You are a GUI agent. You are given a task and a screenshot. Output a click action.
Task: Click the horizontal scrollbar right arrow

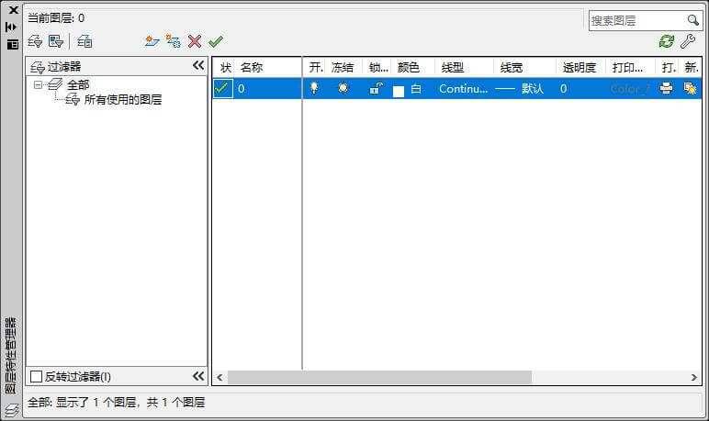point(694,377)
